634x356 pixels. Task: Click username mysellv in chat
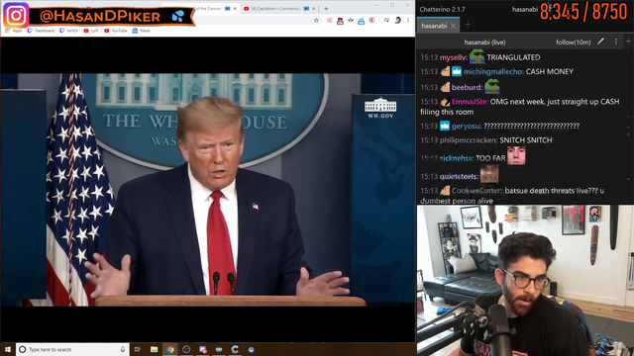pyautogui.click(x=454, y=57)
